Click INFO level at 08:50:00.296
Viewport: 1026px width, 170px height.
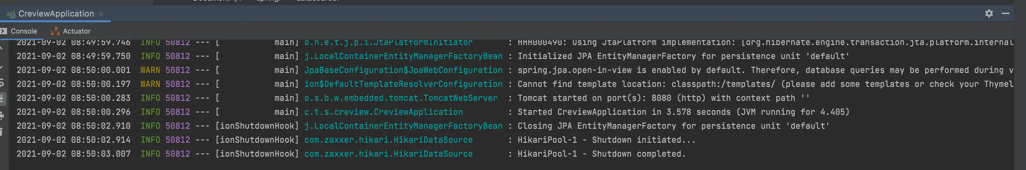(x=150, y=112)
